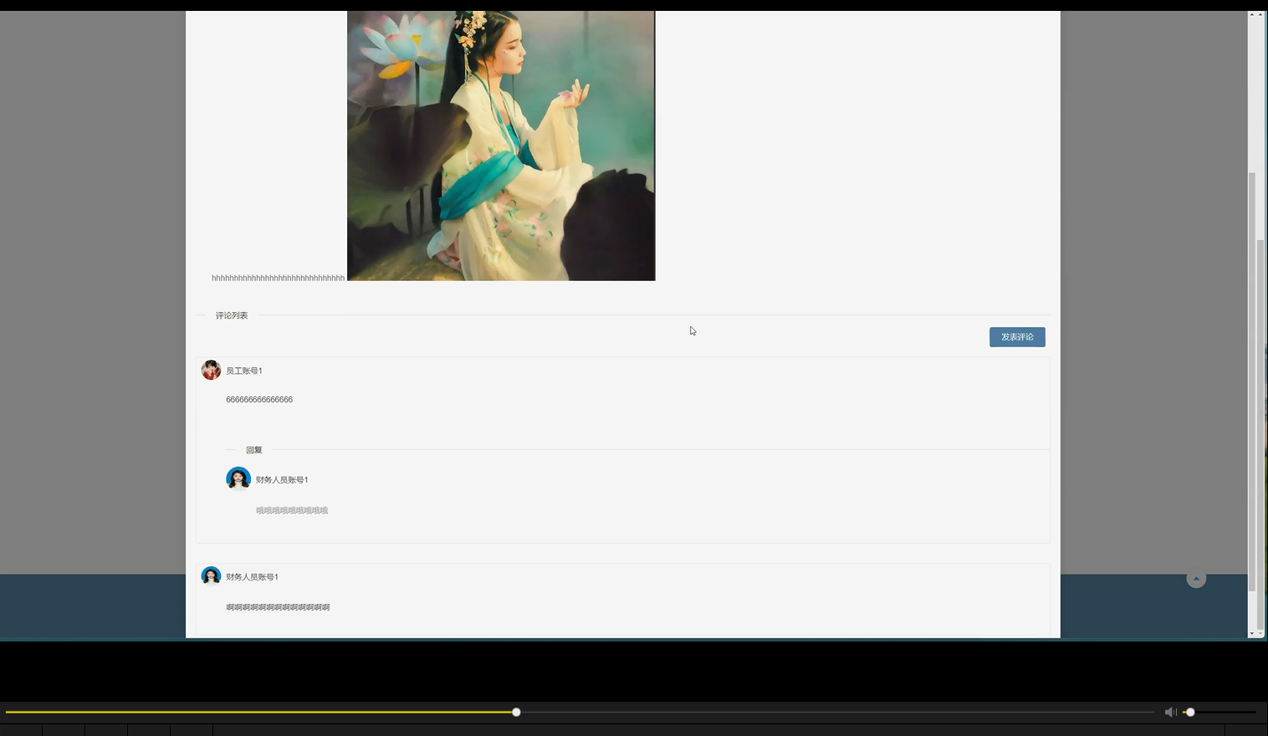Image resolution: width=1268 pixels, height=736 pixels.
Task: Click the page vertical scrollbar thumb
Action: click(x=1251, y=382)
